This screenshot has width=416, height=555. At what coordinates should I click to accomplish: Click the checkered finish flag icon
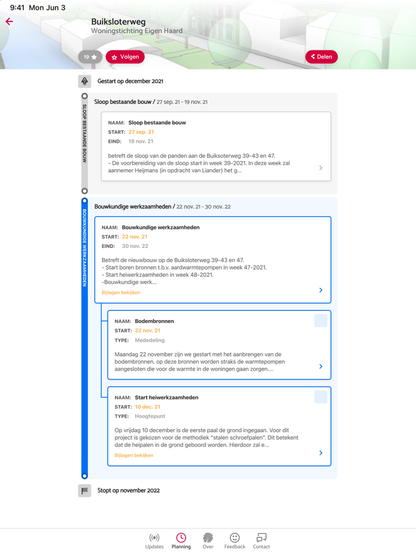pos(84,491)
